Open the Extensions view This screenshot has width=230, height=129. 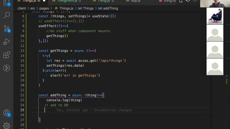[x=6, y=55]
